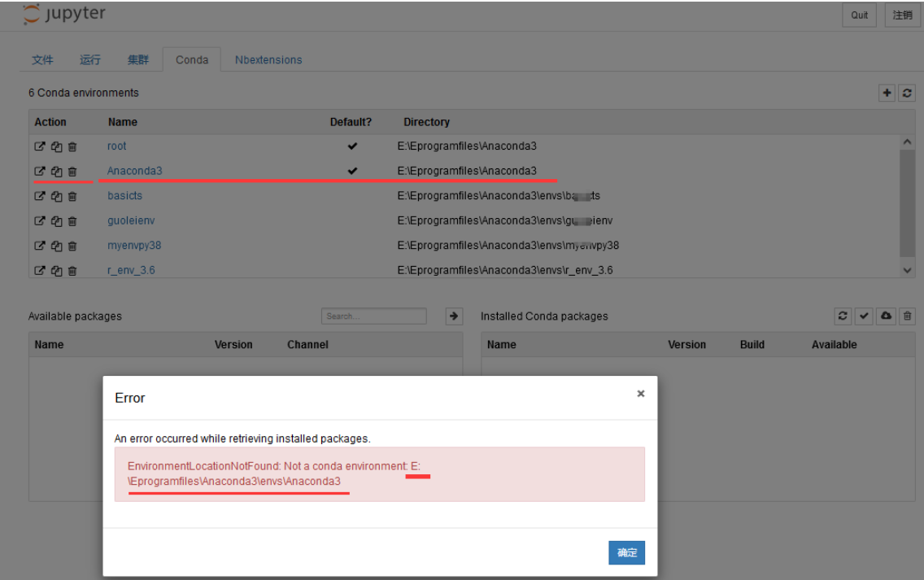924x580 pixels.
Task: Click the 注销 logout button
Action: [x=902, y=15]
